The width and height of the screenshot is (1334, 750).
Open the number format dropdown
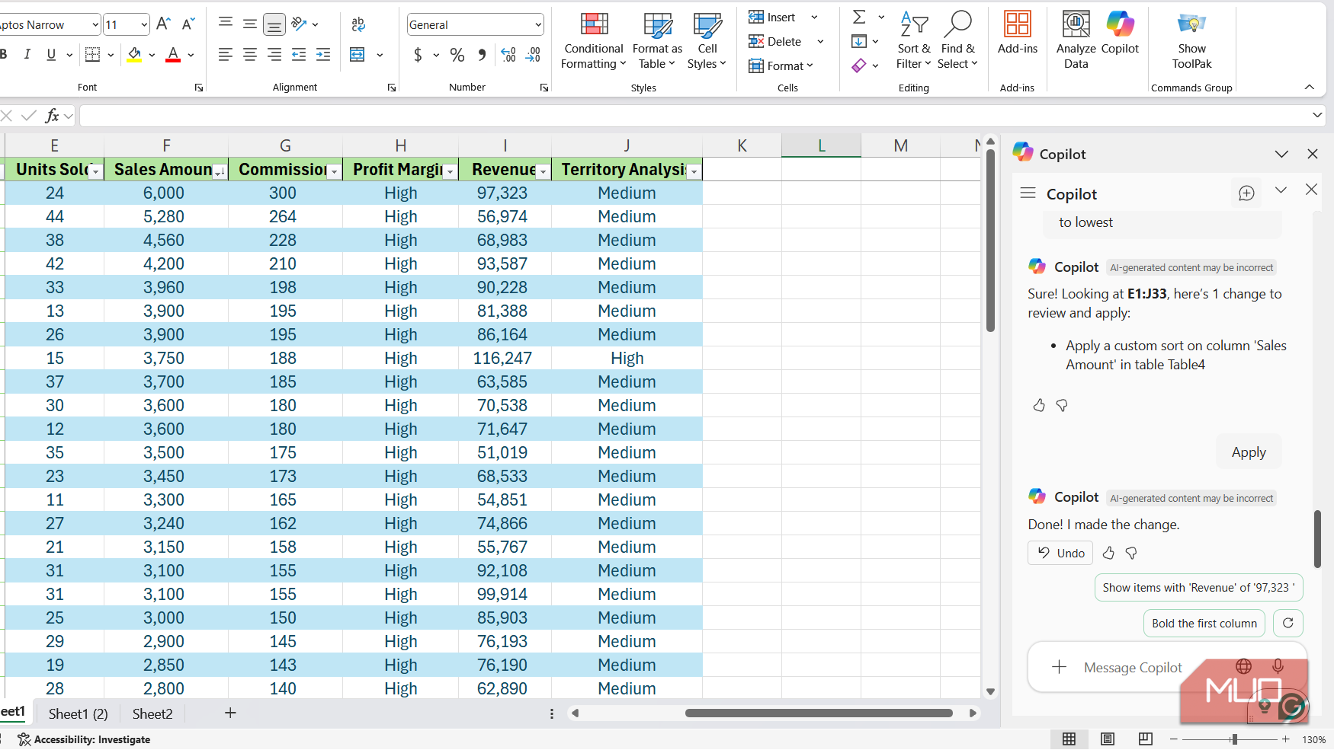pos(538,24)
